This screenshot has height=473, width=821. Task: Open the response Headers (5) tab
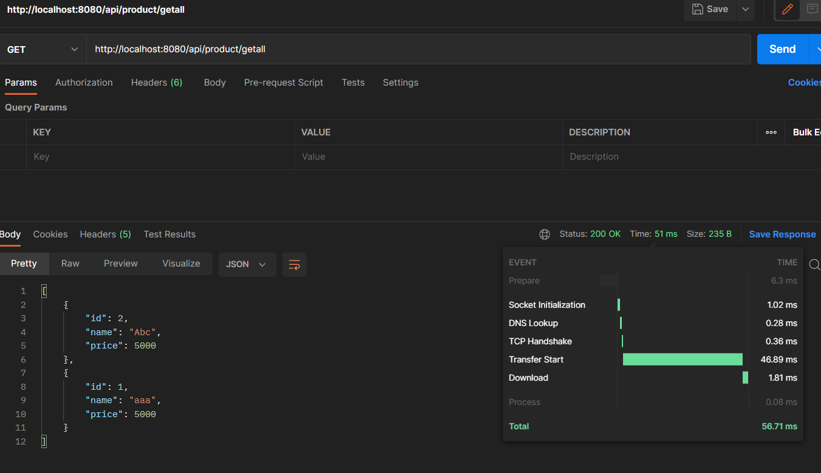pos(106,234)
